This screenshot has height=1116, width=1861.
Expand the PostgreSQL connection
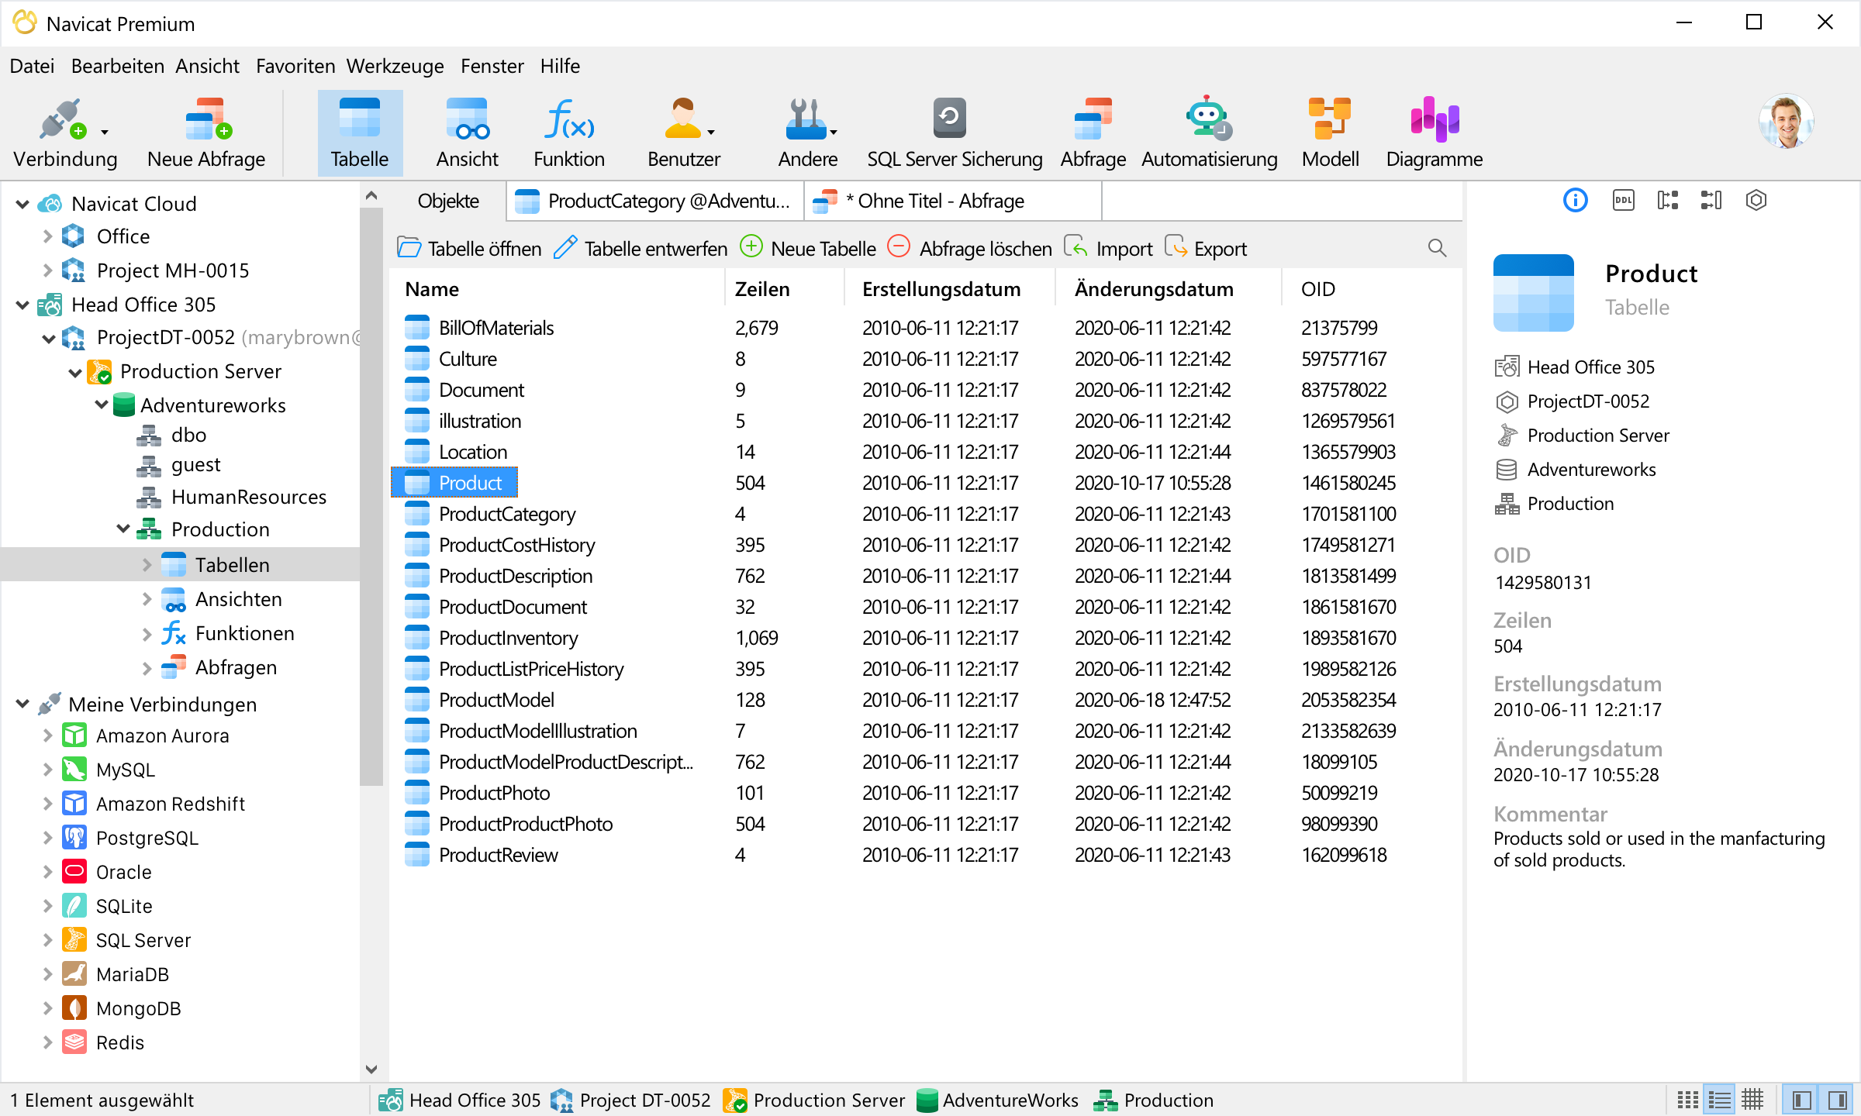[x=47, y=838]
